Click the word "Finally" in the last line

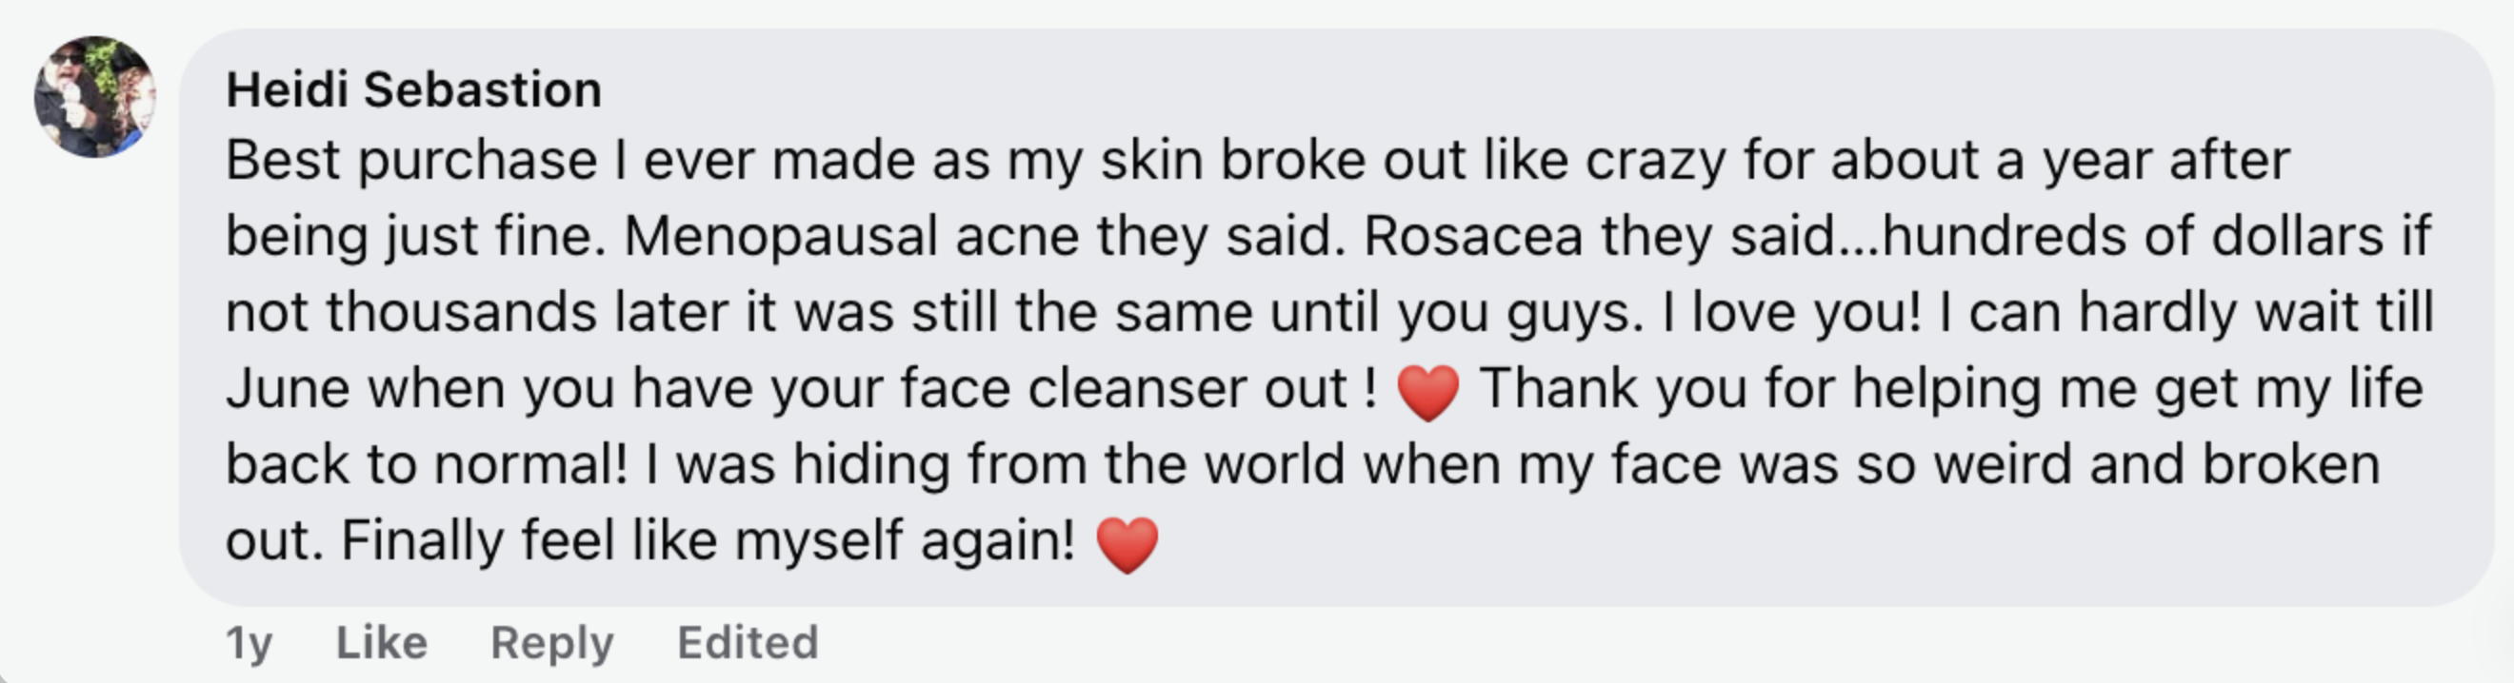point(422,539)
